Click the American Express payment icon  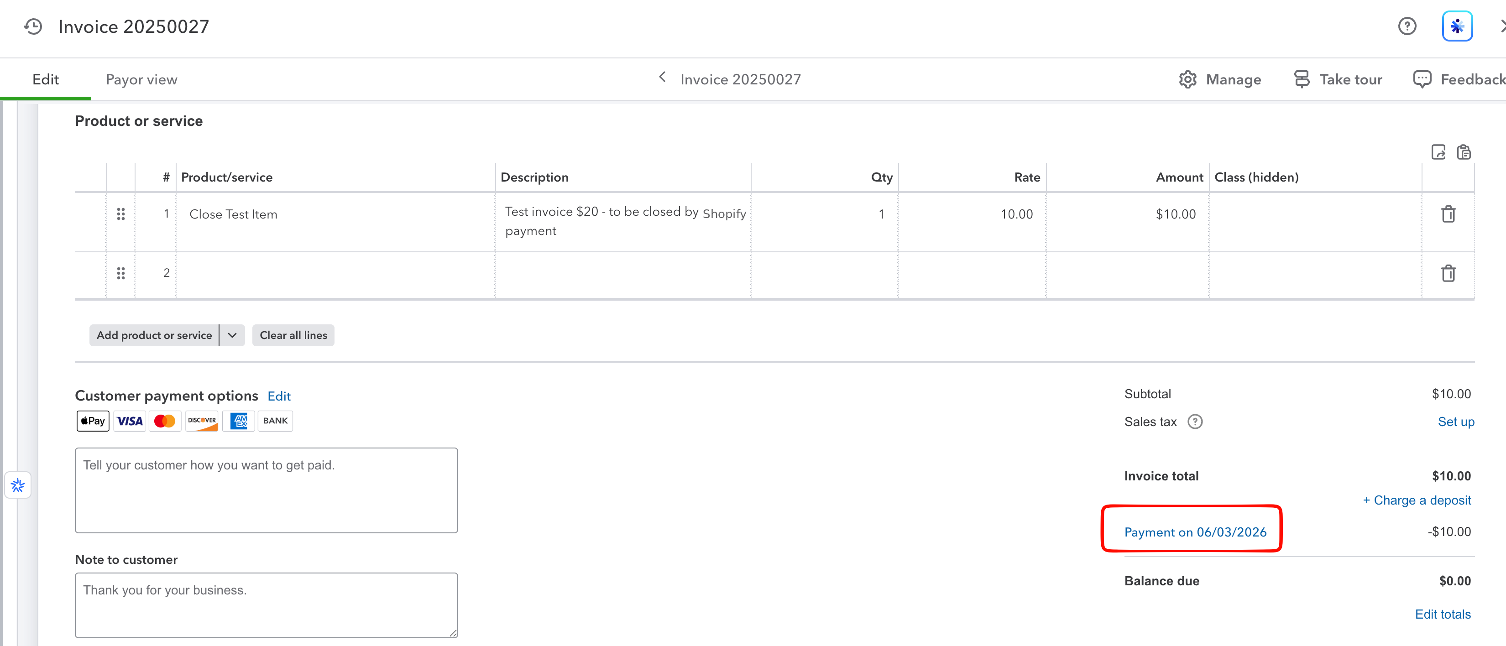(x=239, y=421)
